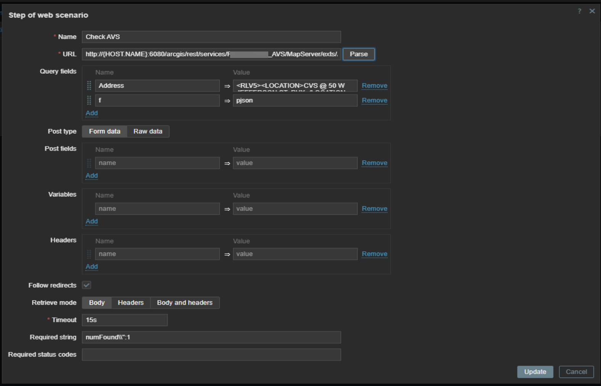Toggle the Follow redirects checkbox

[87, 285]
